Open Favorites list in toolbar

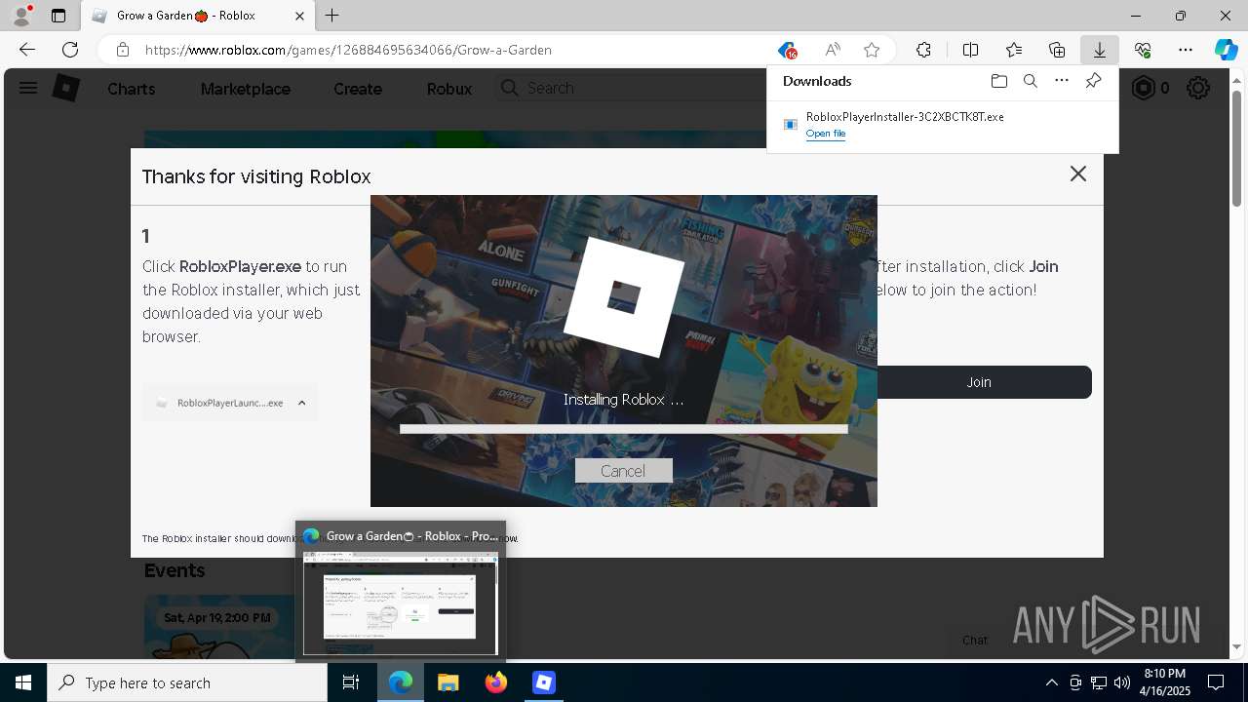point(1014,50)
